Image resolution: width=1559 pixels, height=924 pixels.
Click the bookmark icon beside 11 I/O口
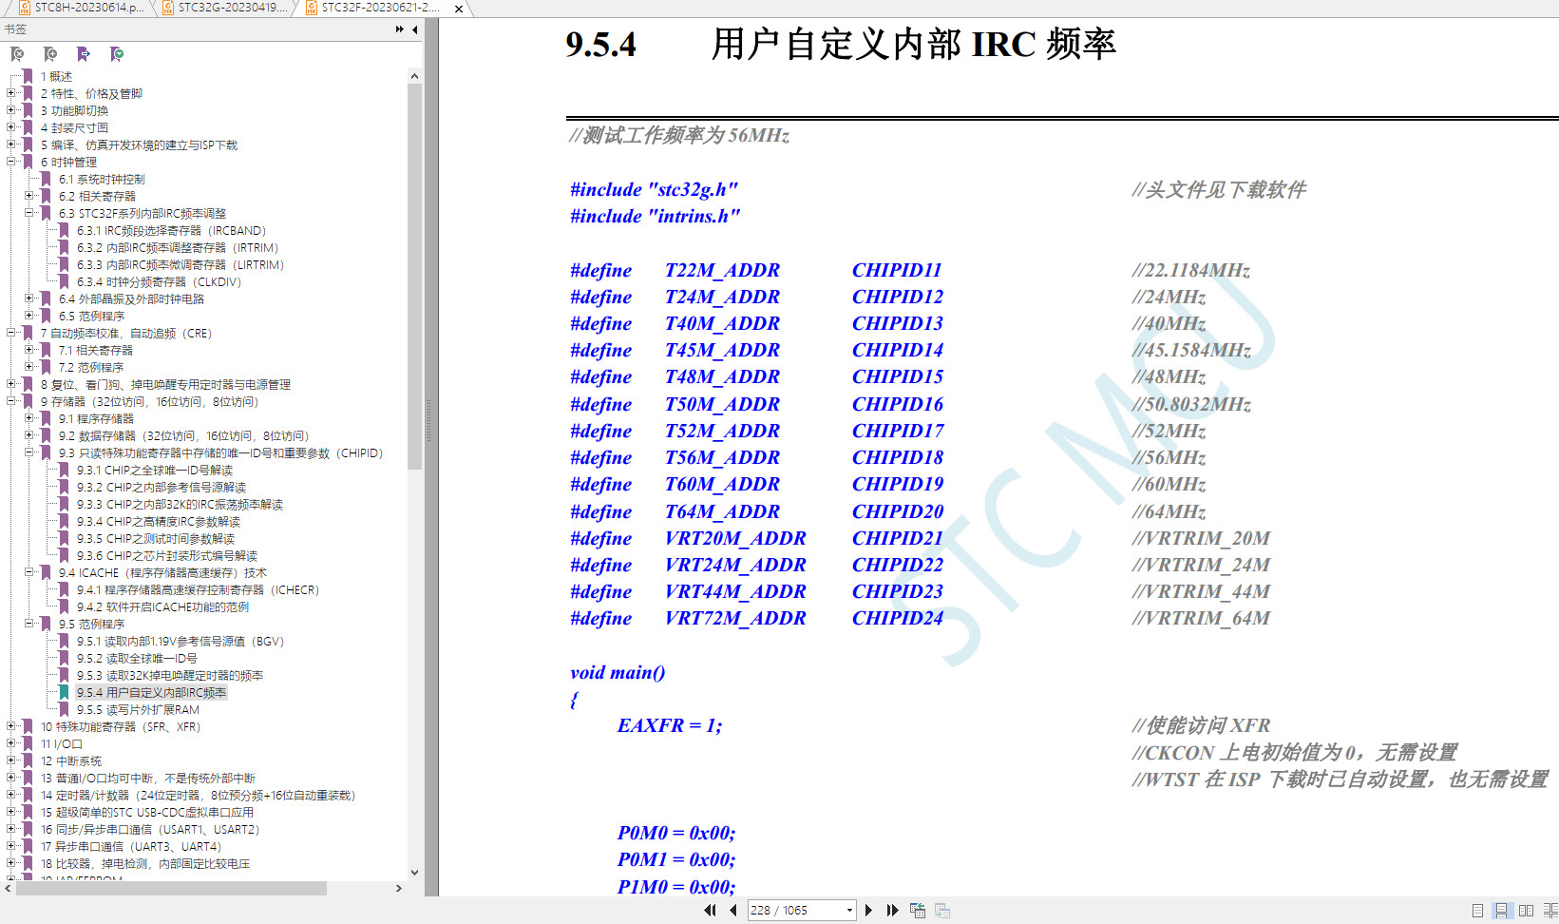(x=29, y=743)
